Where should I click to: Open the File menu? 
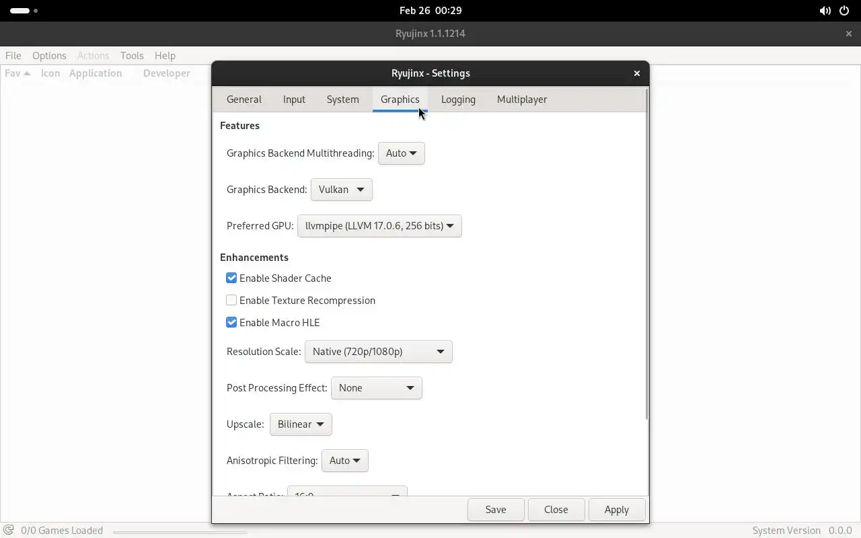13,56
